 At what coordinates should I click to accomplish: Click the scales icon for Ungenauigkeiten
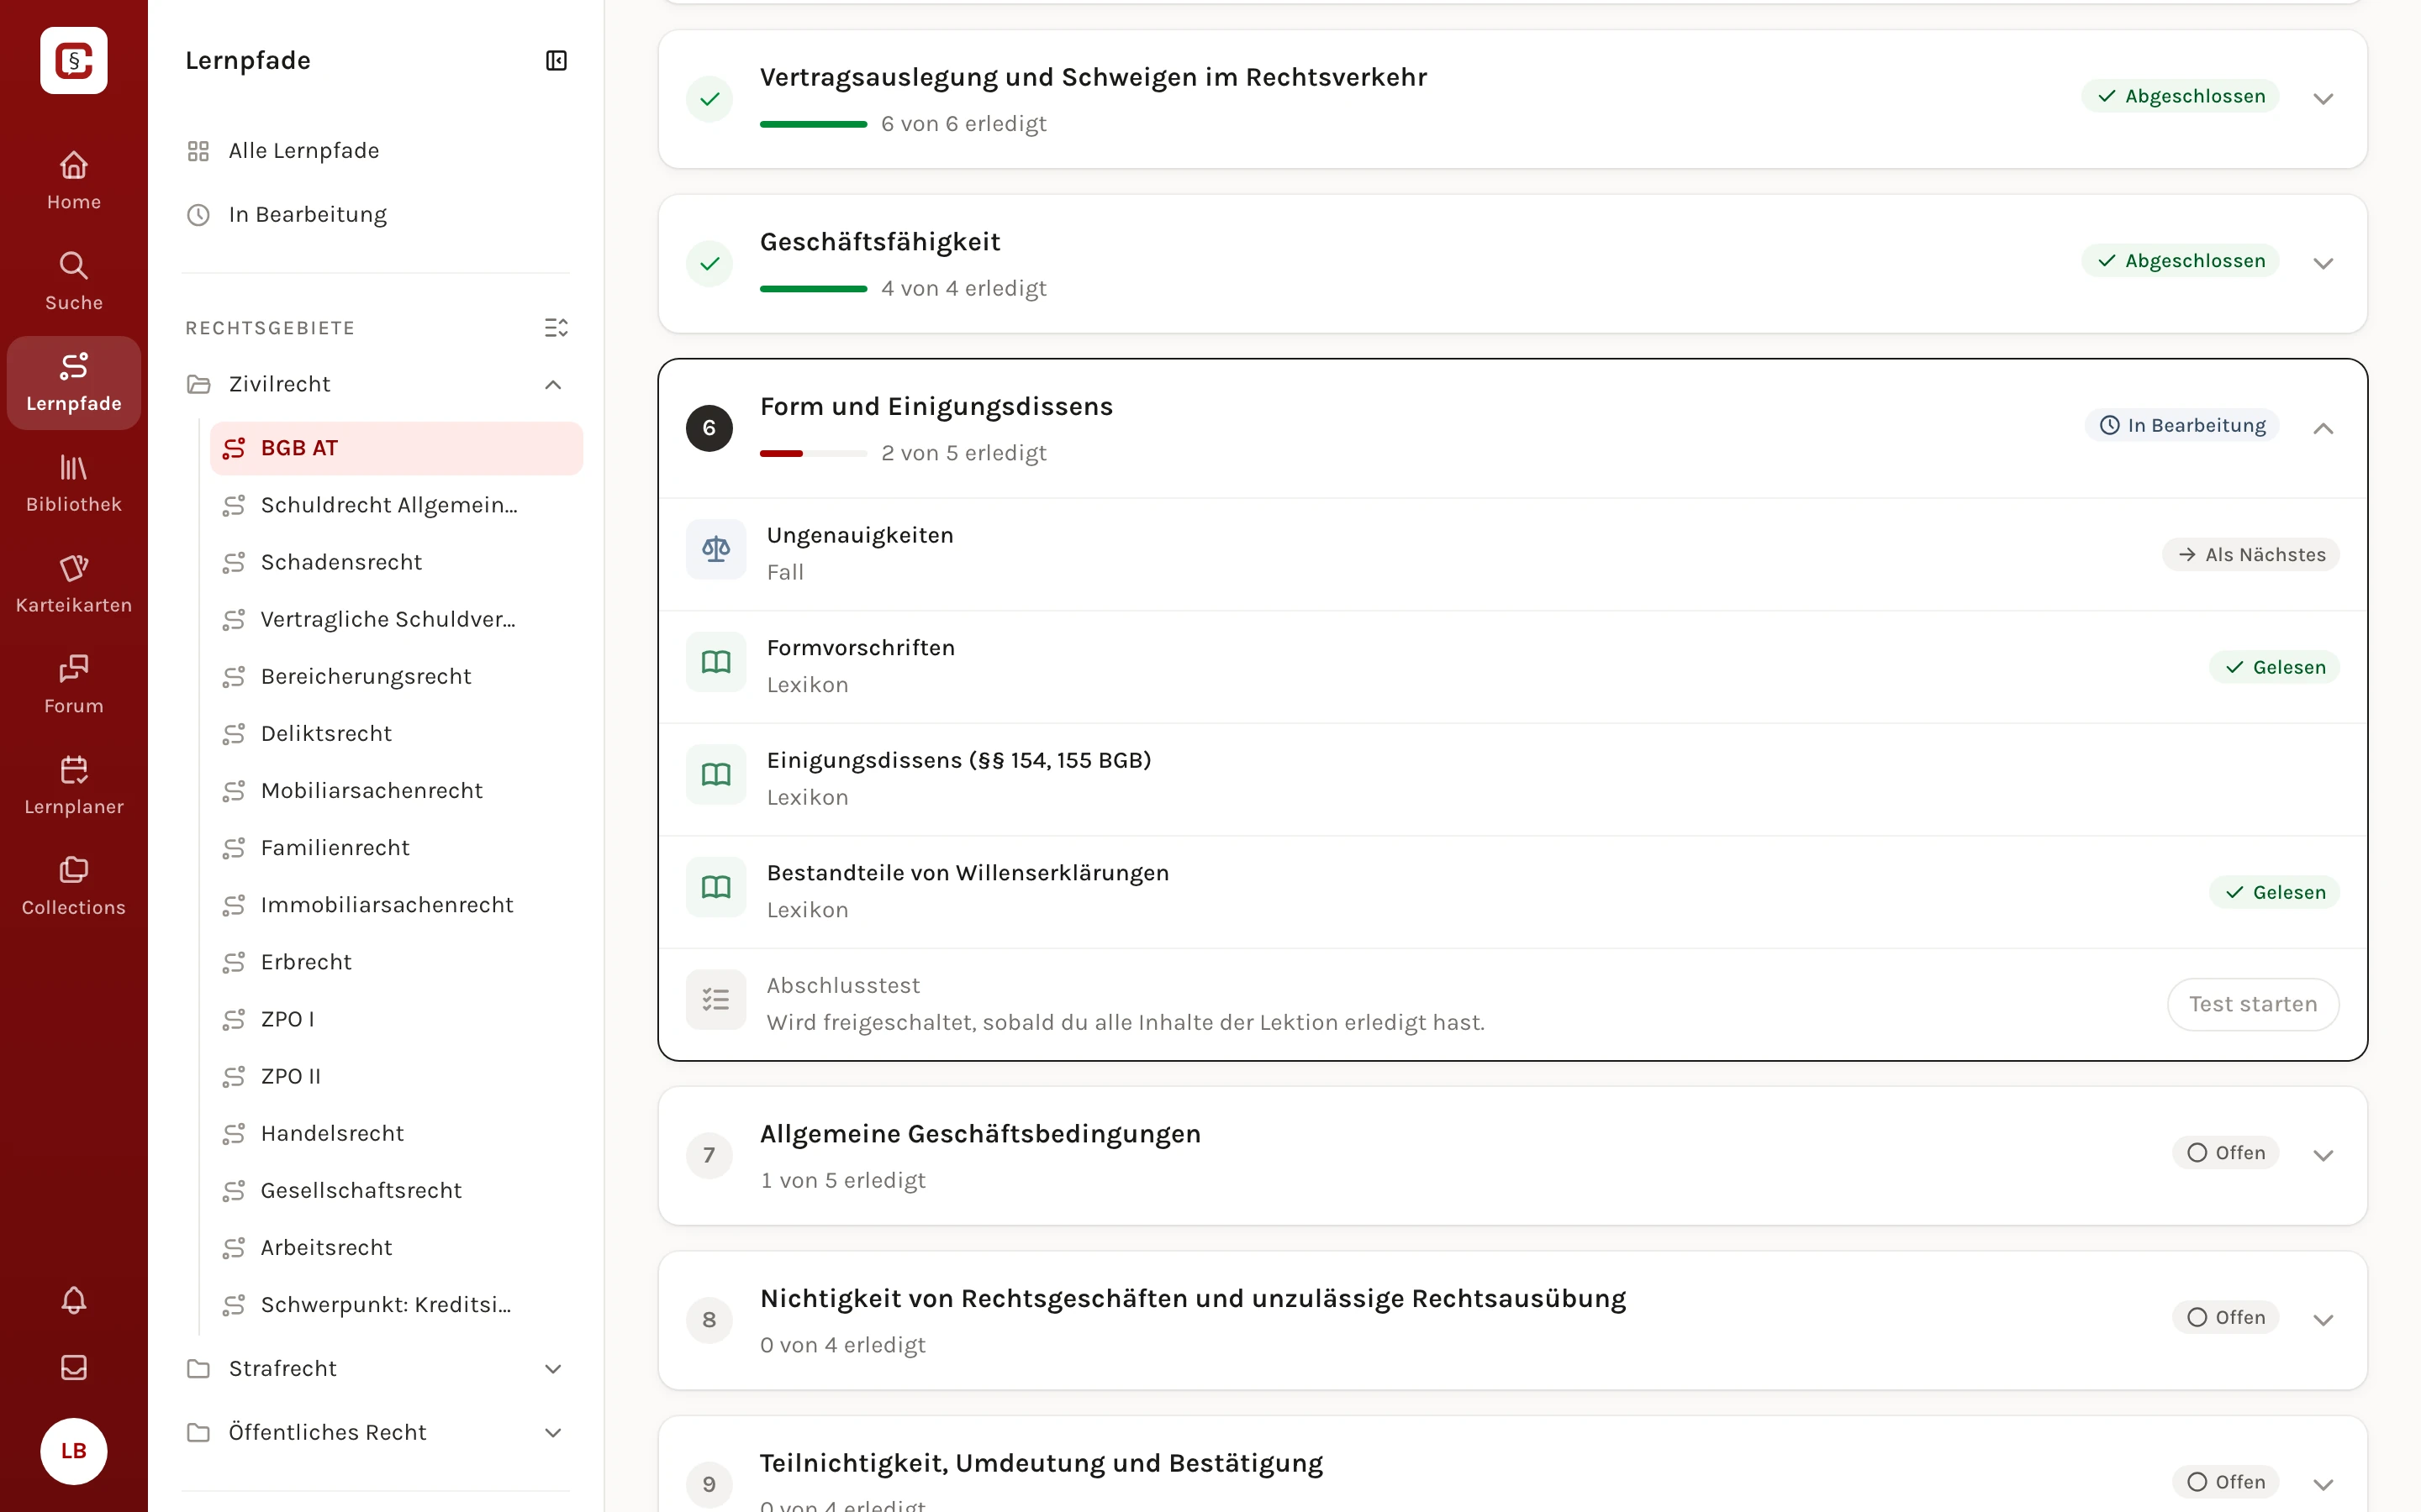(x=715, y=549)
